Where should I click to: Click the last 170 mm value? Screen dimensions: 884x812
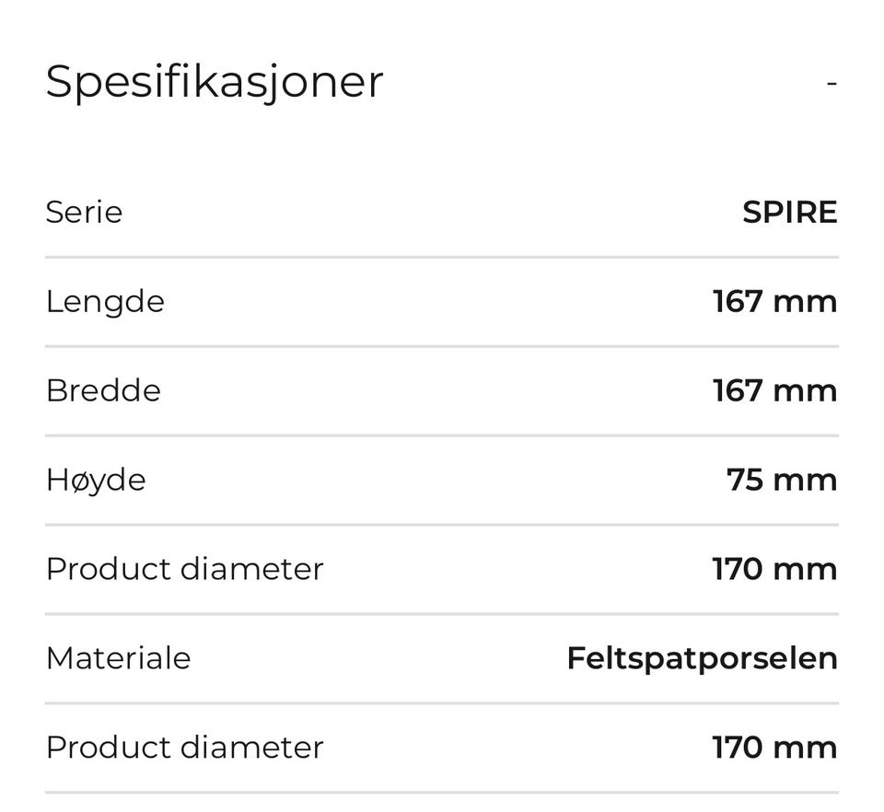pos(774,748)
